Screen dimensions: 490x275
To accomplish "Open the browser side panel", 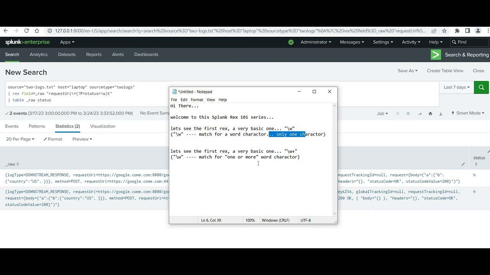I will tap(467, 31).
